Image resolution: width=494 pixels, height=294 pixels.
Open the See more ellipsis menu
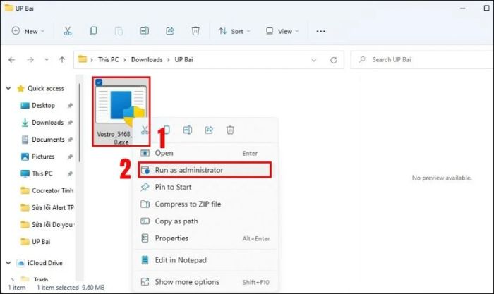pos(320,31)
